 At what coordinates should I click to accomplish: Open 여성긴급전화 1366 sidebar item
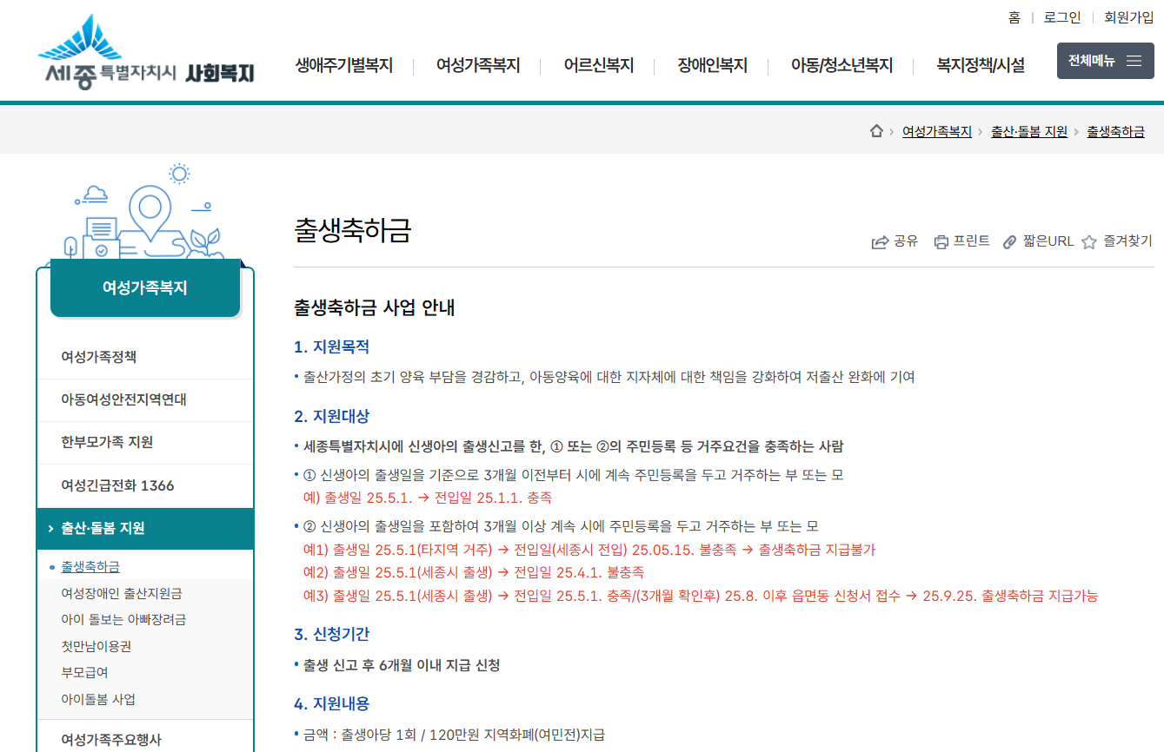(117, 485)
